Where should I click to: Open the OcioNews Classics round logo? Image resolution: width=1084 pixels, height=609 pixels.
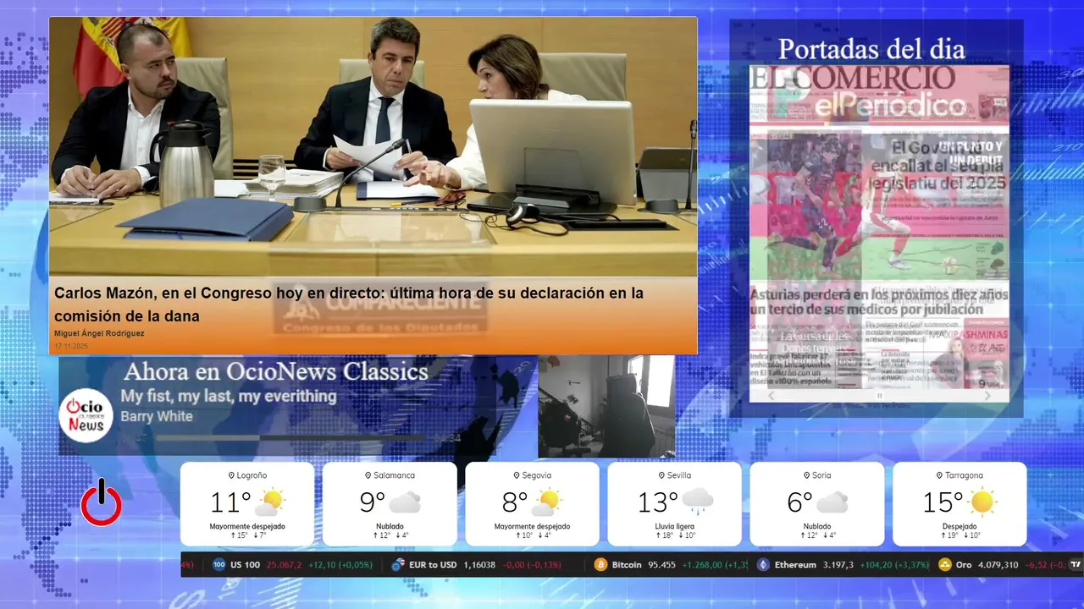(x=86, y=415)
